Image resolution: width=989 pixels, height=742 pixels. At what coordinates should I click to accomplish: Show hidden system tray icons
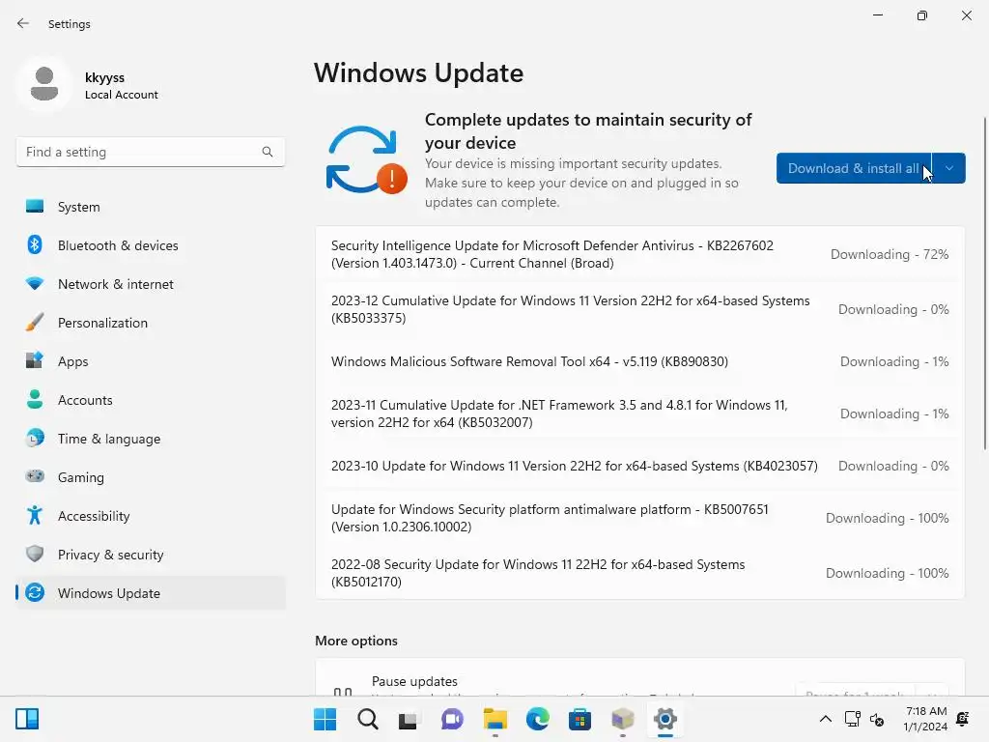(x=826, y=719)
